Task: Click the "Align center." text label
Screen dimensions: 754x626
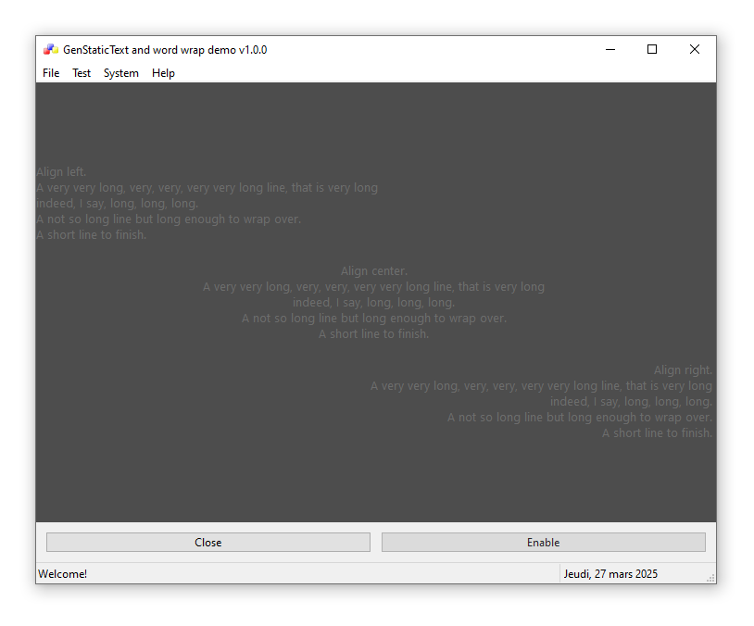Action: coord(374,271)
